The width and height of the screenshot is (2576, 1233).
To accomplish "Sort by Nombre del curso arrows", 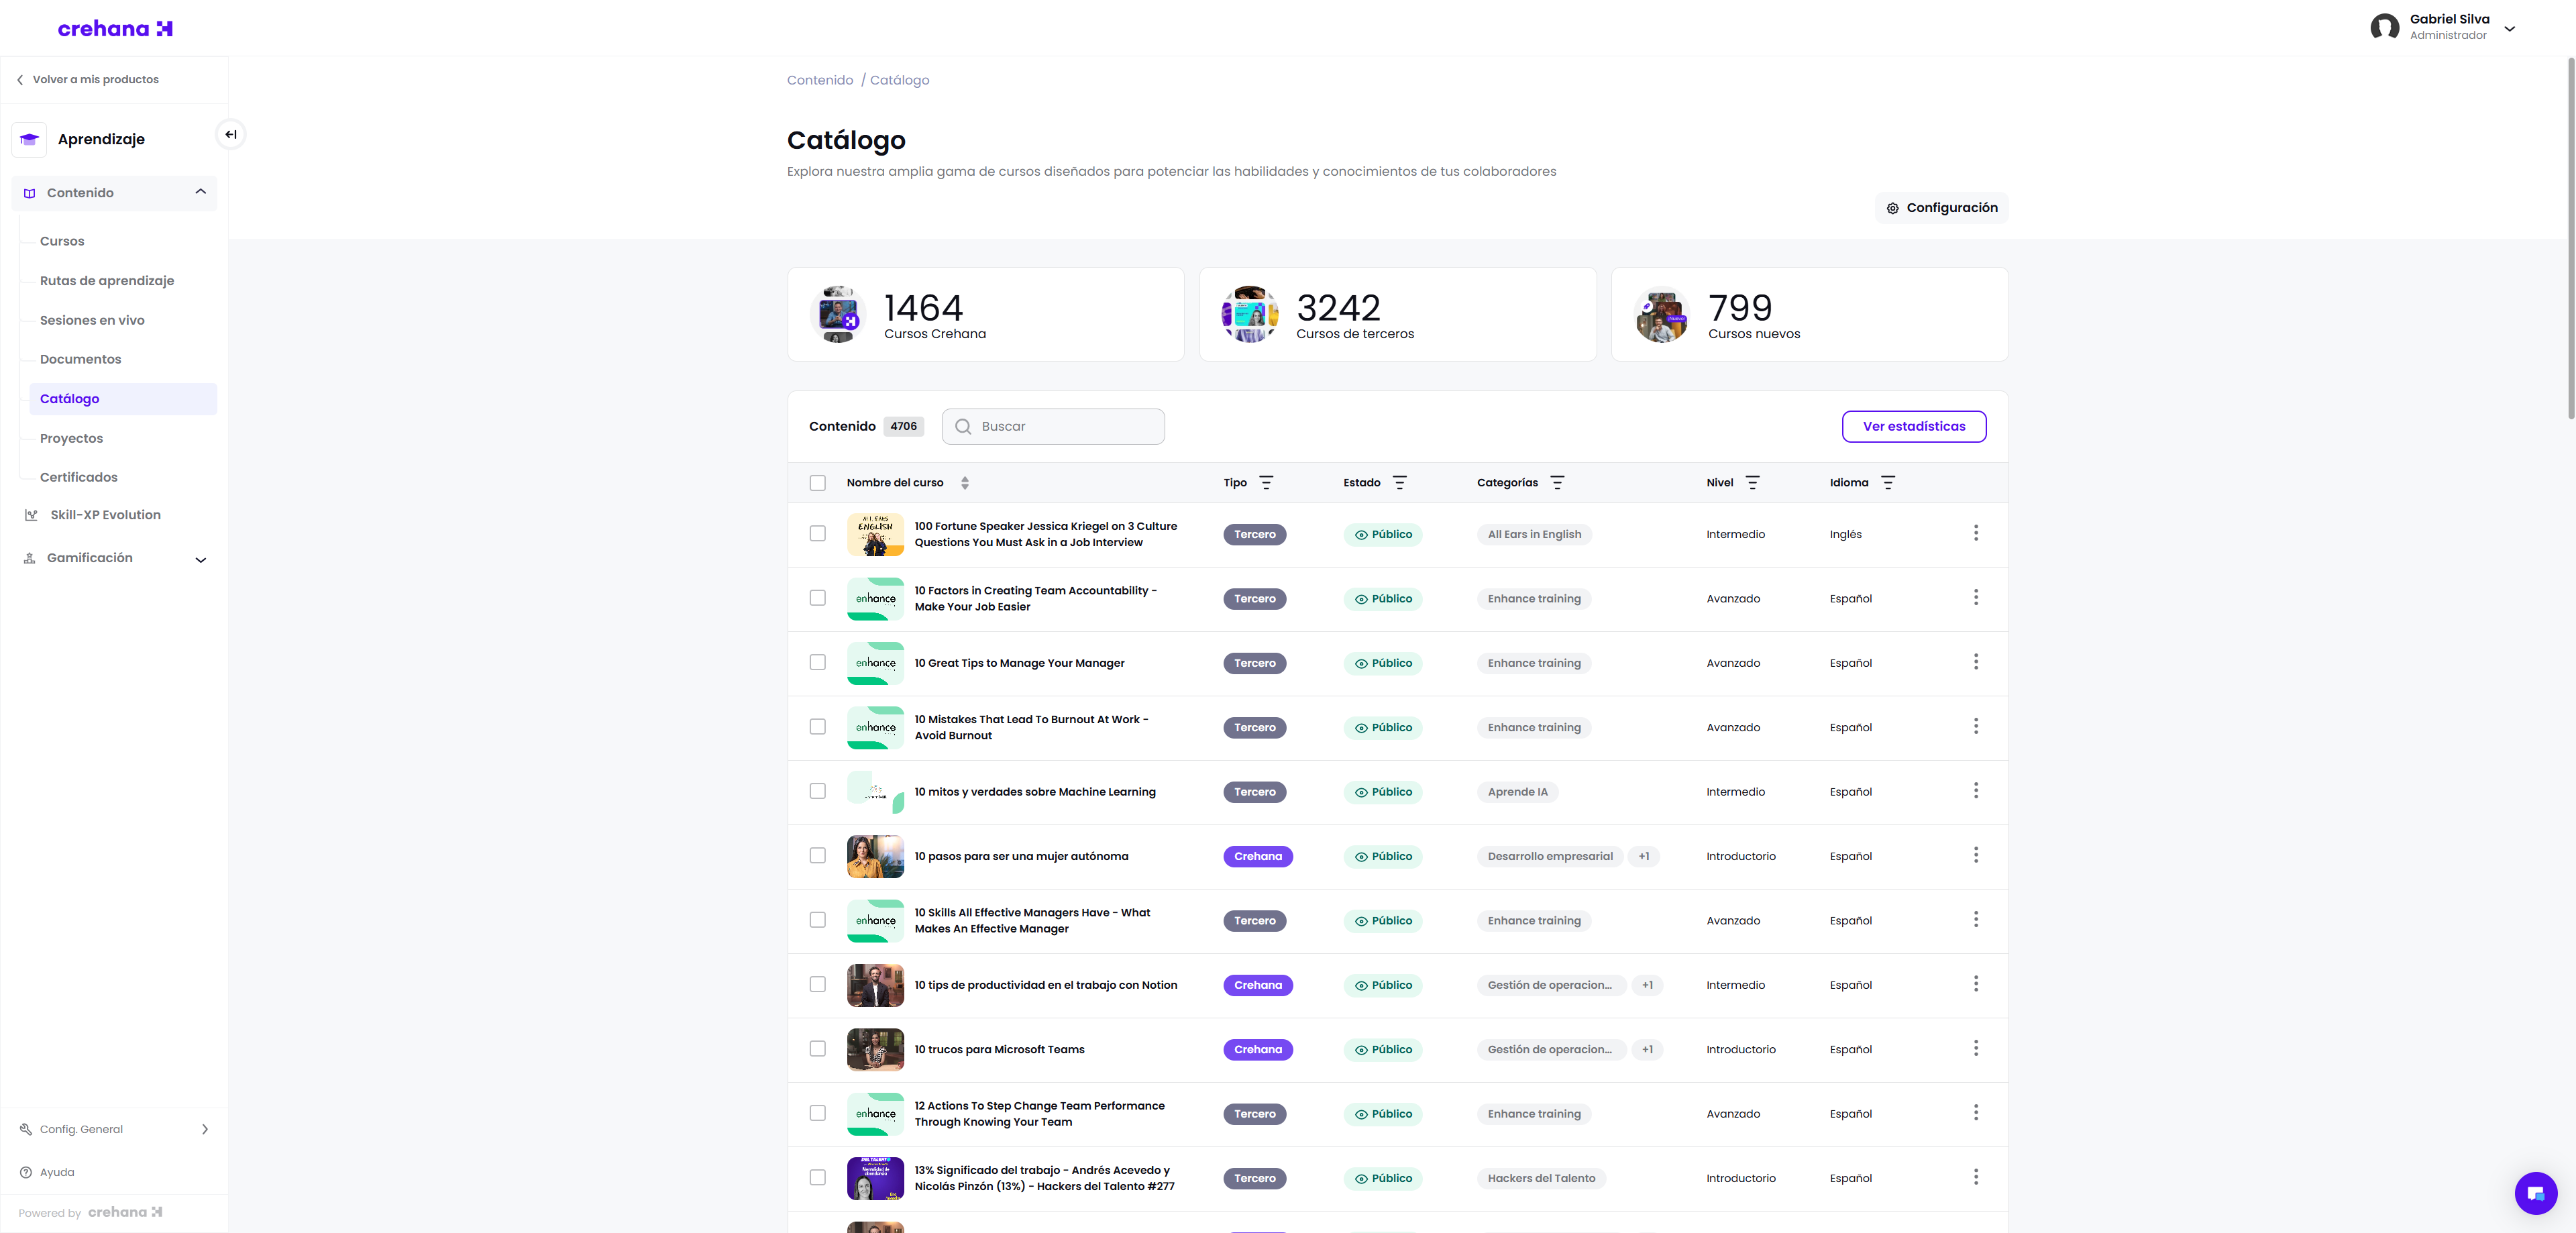I will click(x=964, y=483).
